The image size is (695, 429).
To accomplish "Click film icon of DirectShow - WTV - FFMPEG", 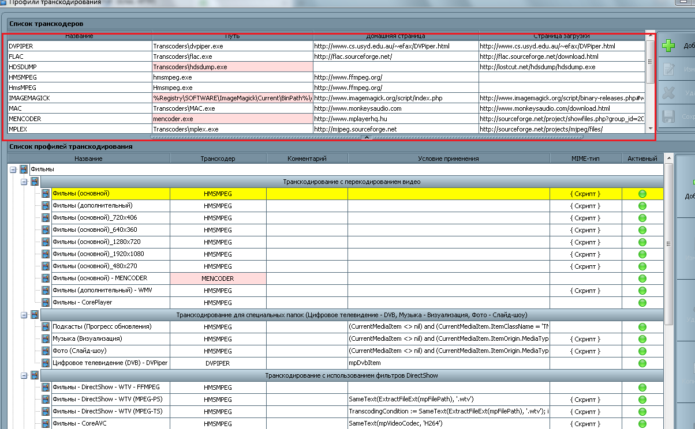I will (x=46, y=387).
